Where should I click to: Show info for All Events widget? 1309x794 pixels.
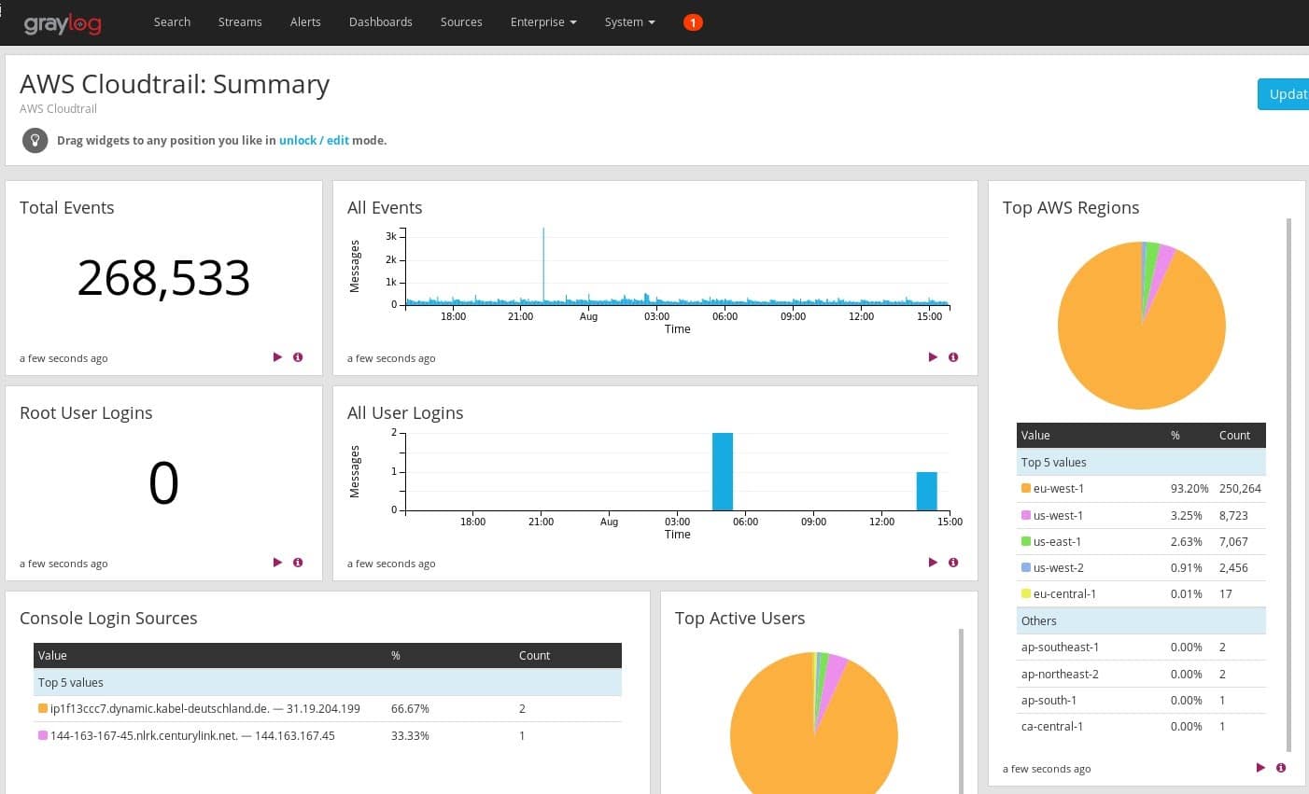pos(953,357)
